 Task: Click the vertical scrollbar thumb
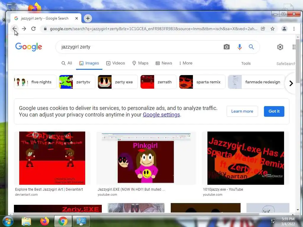tap(298, 61)
